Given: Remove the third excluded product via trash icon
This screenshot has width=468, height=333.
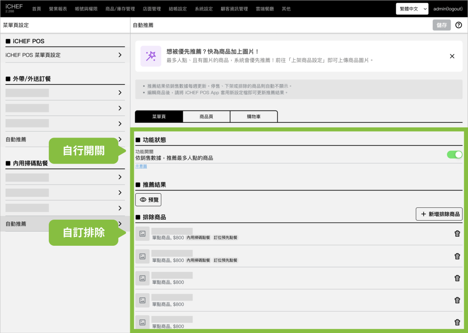Looking at the screenshot, I should [457, 278].
